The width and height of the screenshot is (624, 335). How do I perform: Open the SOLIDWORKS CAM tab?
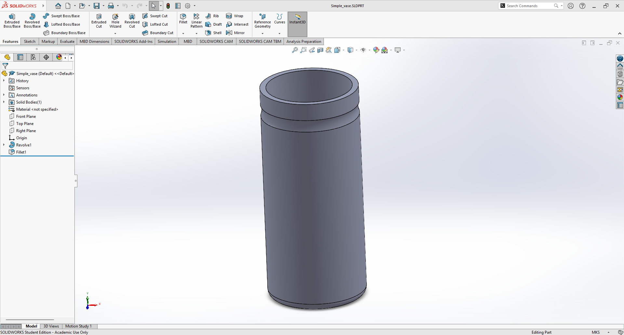(216, 42)
